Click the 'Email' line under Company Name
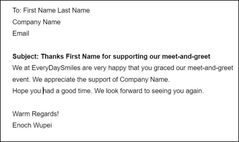Viewport: 239px width, 142px height. tap(20, 34)
